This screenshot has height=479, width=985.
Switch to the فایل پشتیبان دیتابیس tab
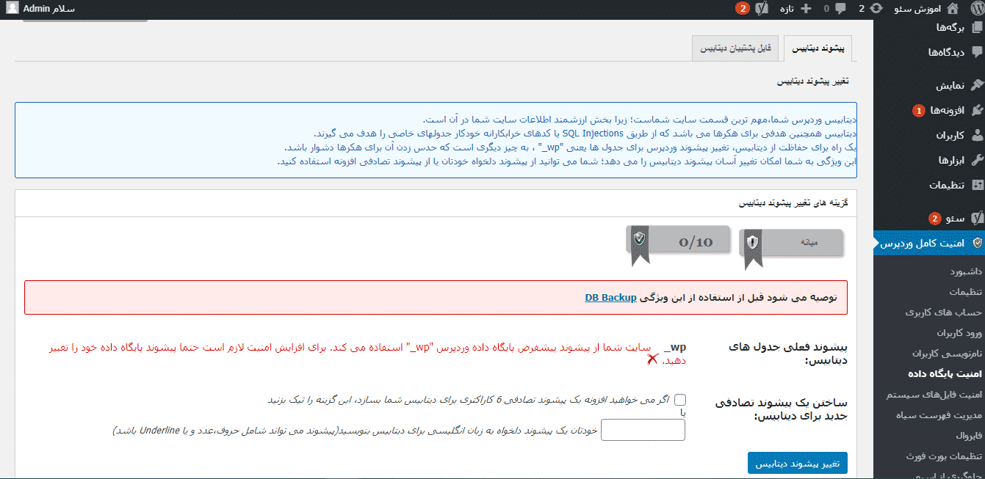[735, 48]
